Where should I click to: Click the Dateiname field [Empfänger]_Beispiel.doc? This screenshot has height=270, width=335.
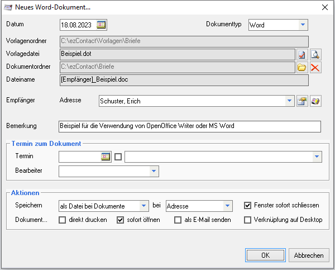[184, 80]
